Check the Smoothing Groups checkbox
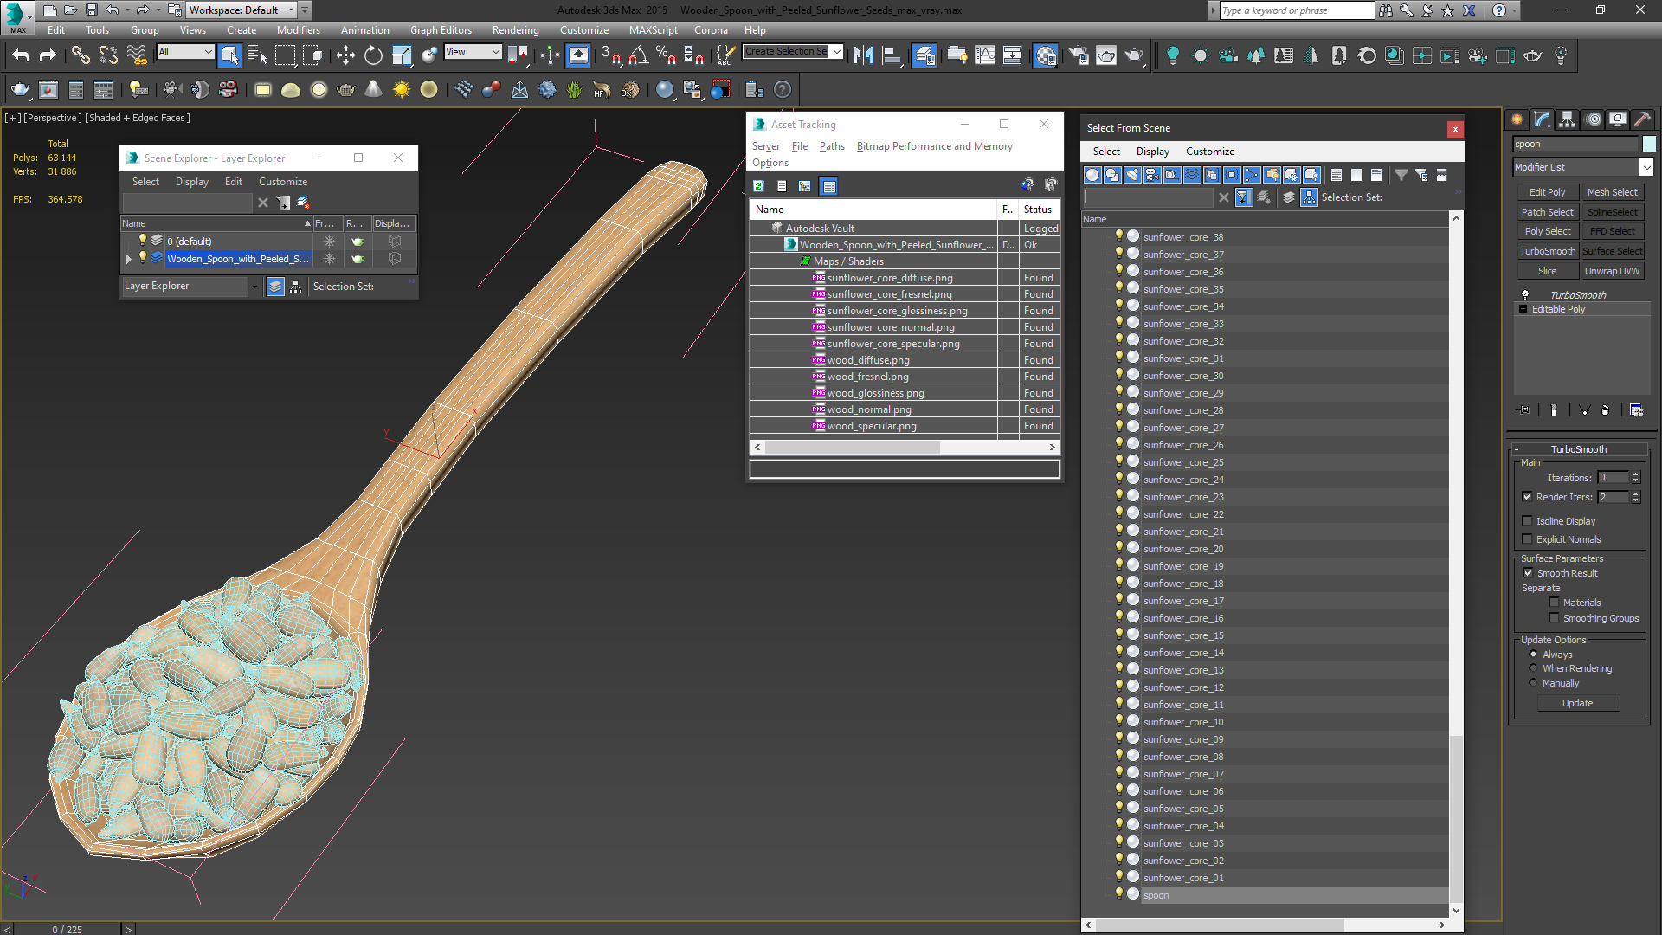This screenshot has width=1662, height=935. 1554,617
